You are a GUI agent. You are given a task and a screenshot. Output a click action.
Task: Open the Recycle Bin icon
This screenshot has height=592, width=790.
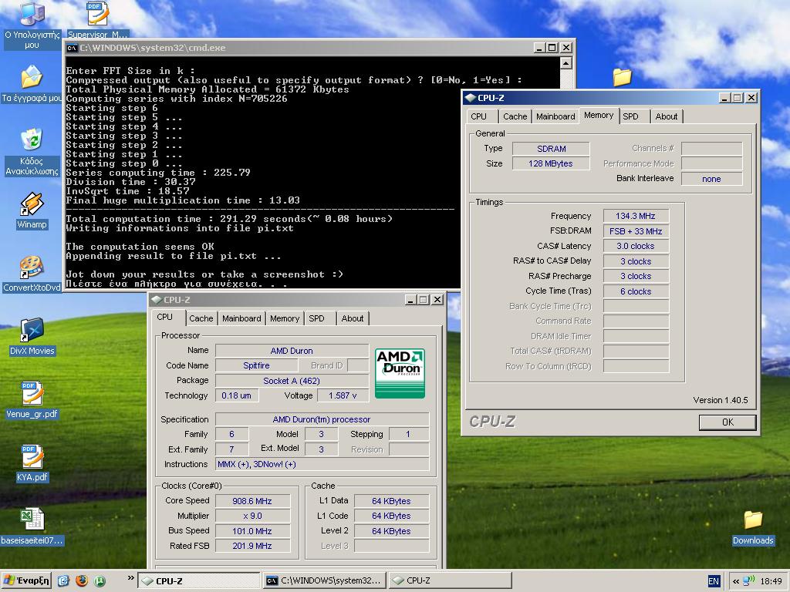(32, 140)
